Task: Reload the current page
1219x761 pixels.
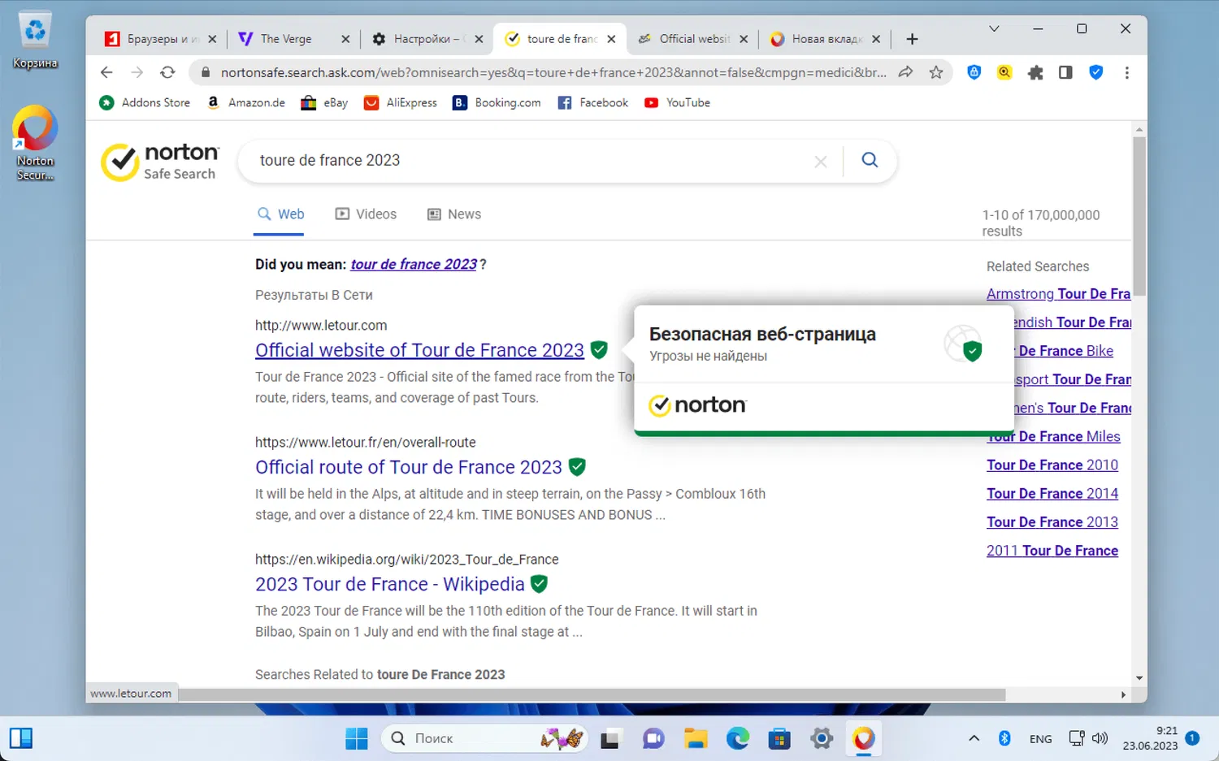Action: 167,72
